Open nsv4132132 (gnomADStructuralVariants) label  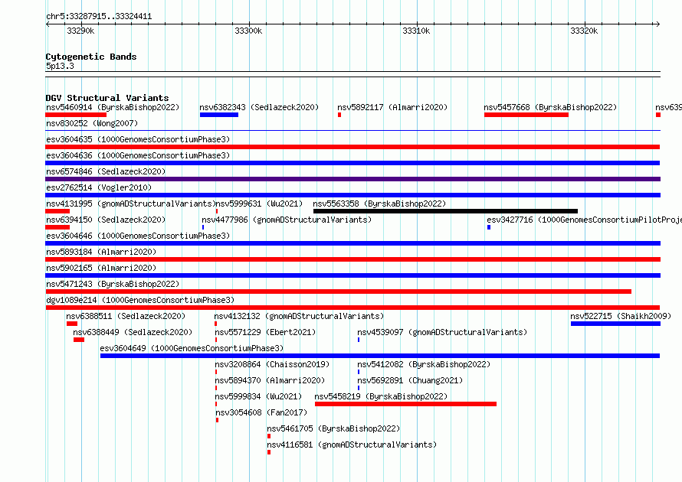click(299, 316)
